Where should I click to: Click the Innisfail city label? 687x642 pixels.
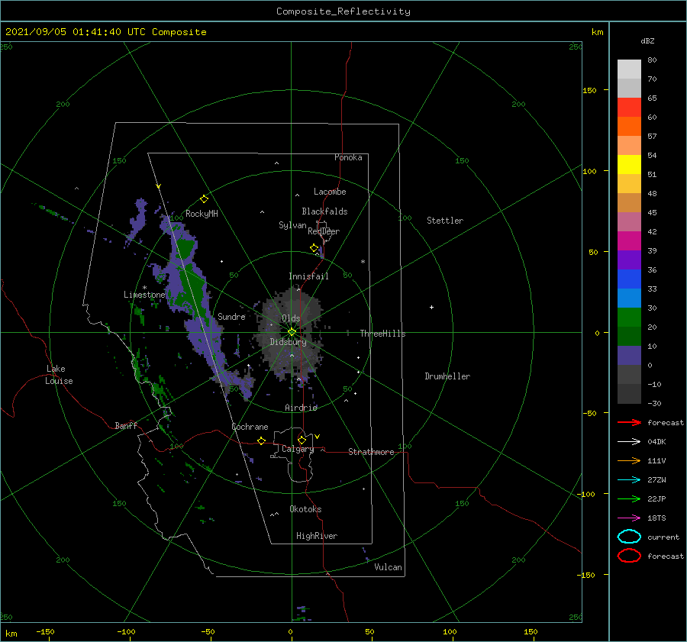pyautogui.click(x=308, y=276)
